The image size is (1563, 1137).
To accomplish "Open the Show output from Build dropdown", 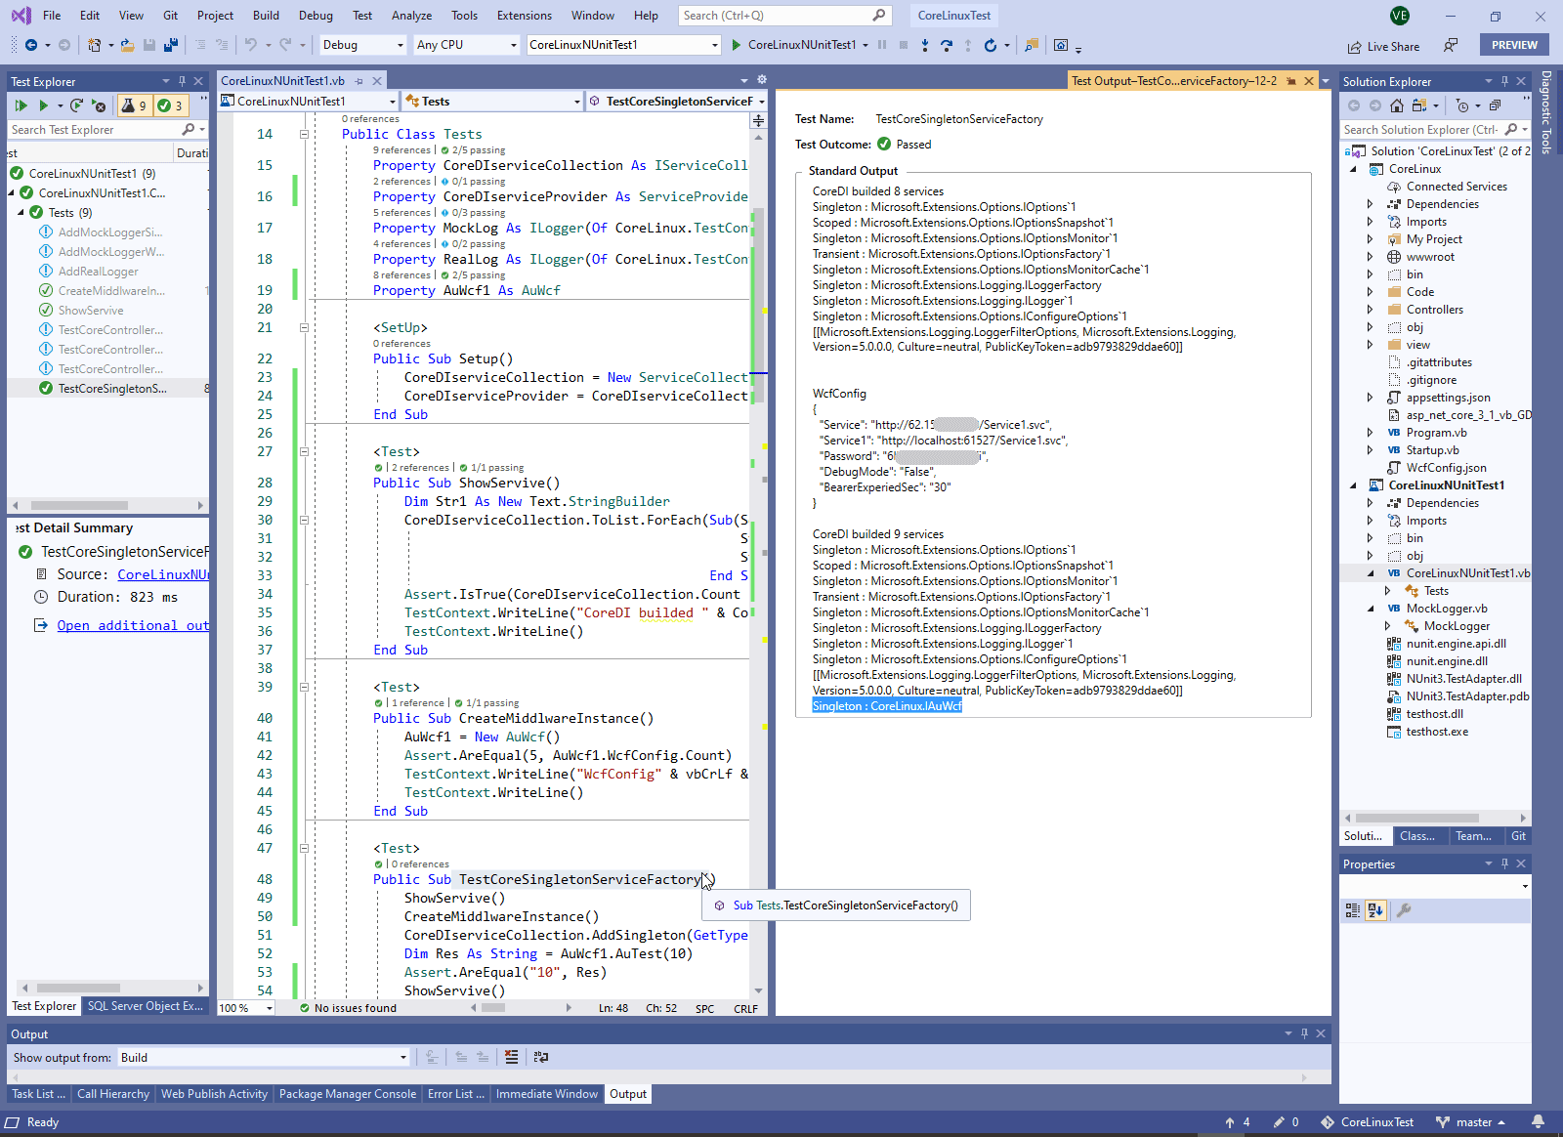I will pyautogui.click(x=264, y=1057).
